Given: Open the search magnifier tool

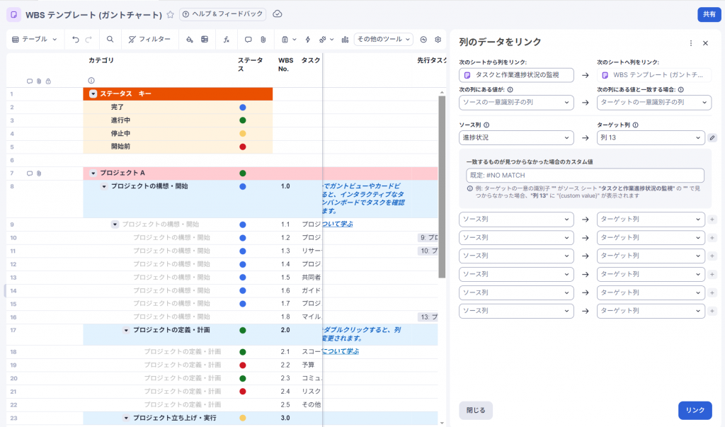Looking at the screenshot, I should pos(110,40).
